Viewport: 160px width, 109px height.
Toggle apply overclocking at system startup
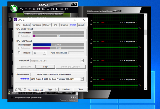pos(12,97)
